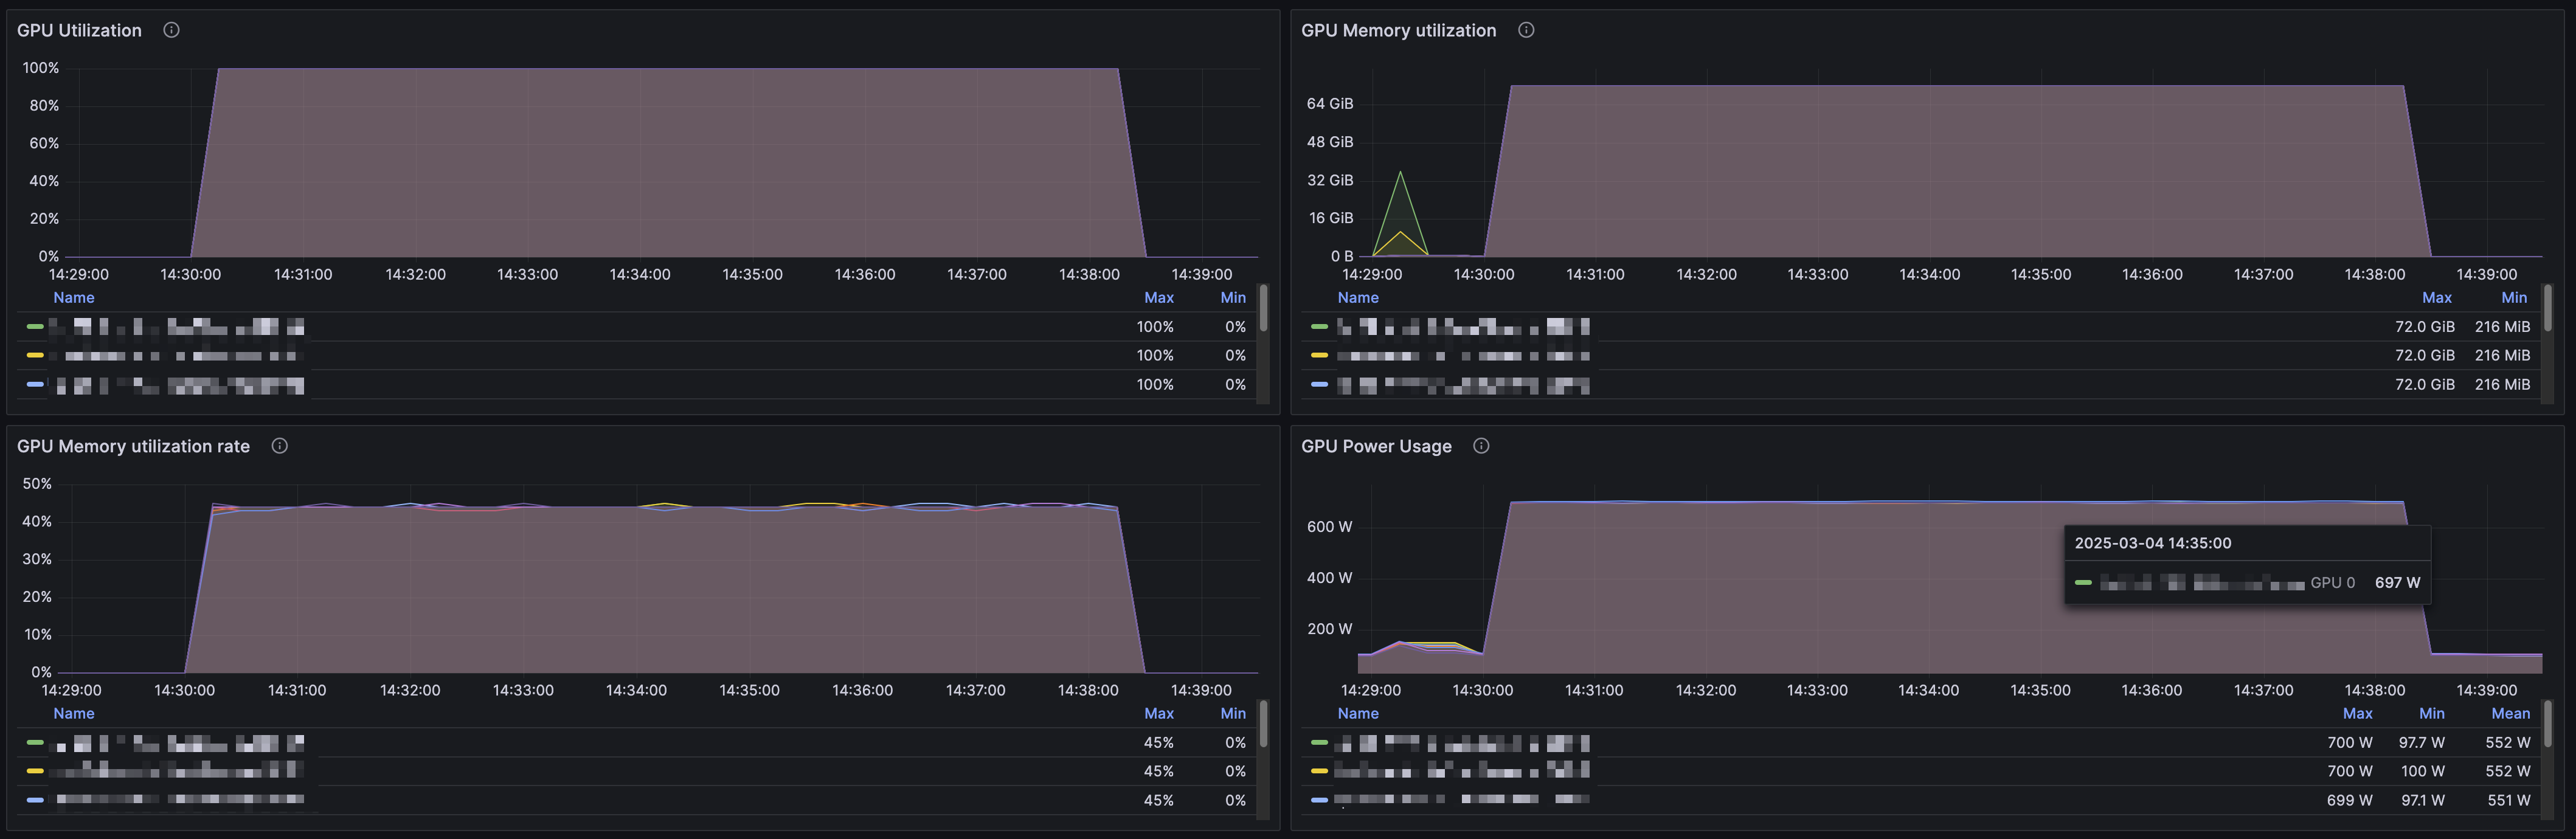
Task: Click info icon next to GPU Memory utilization rate
Action: click(280, 446)
